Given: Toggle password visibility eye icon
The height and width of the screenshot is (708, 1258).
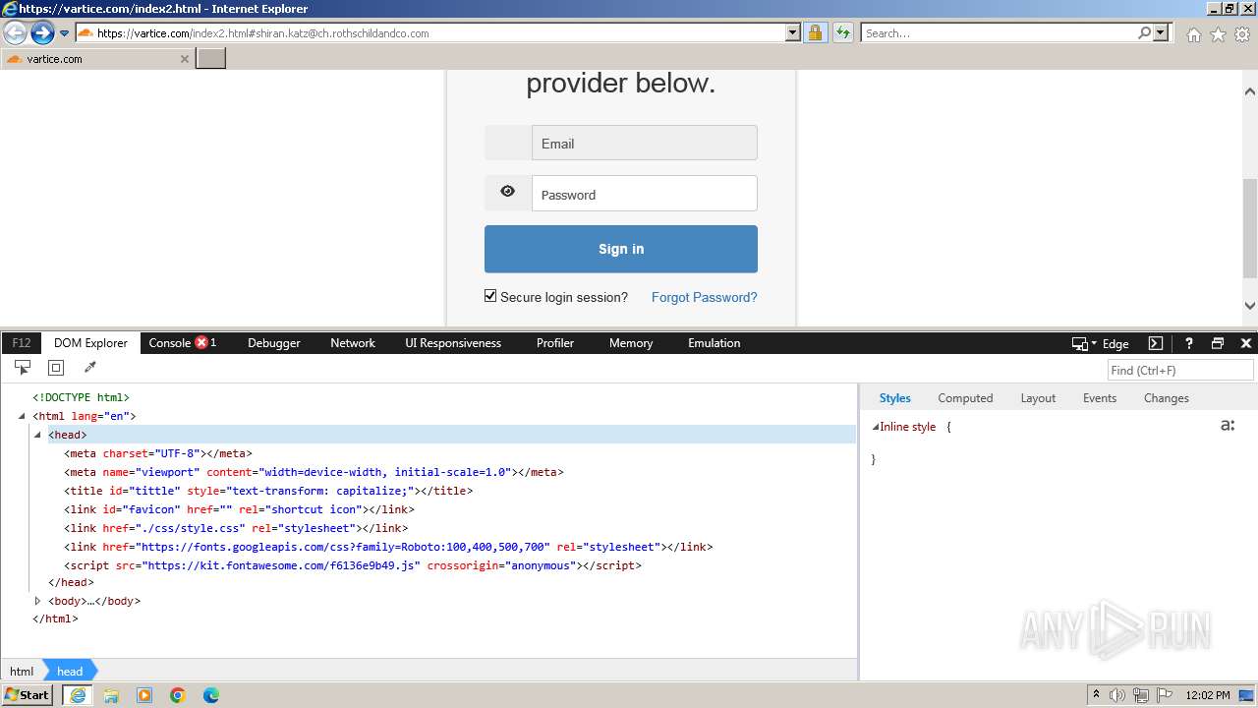Looking at the screenshot, I should [x=508, y=192].
